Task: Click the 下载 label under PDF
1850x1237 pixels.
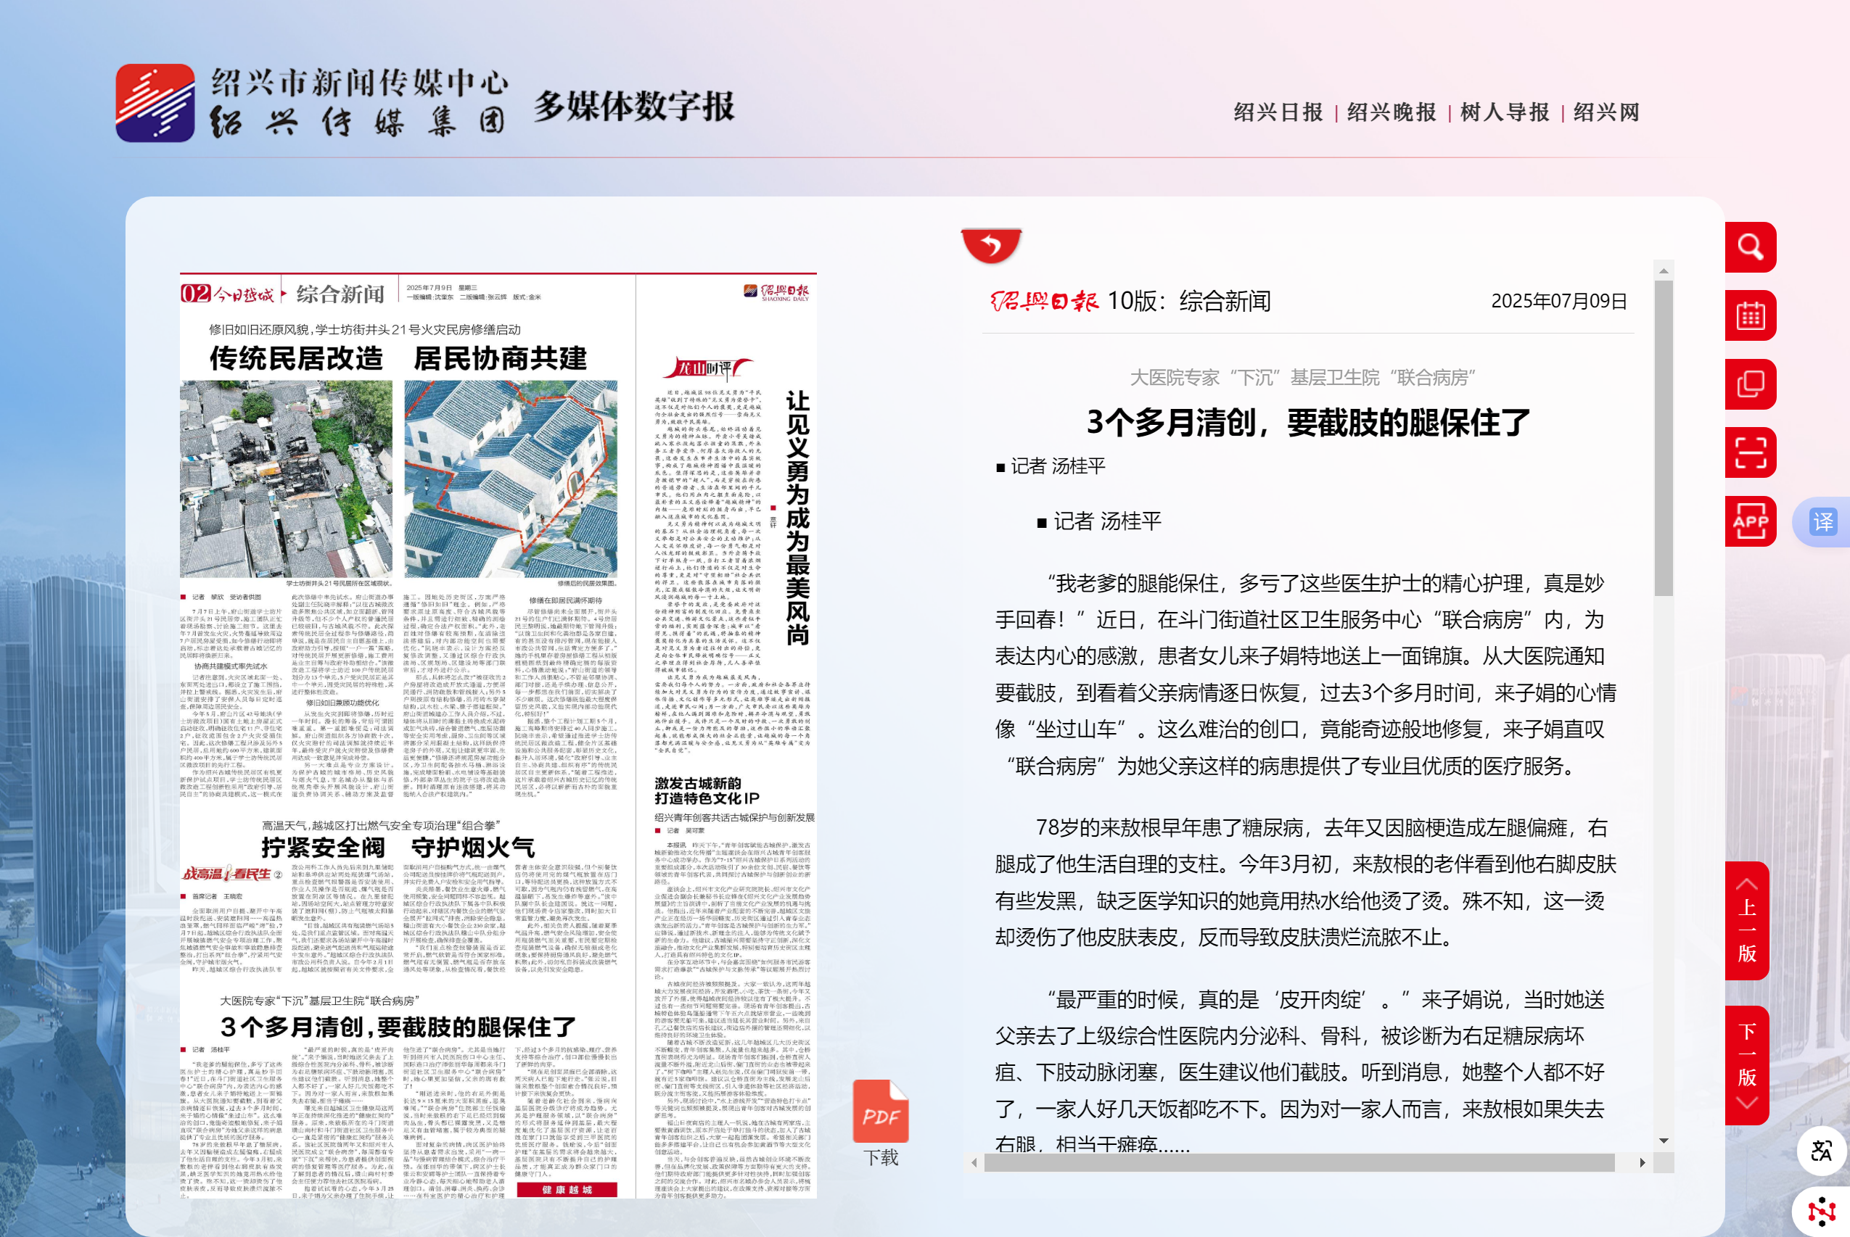Action: [x=881, y=1157]
